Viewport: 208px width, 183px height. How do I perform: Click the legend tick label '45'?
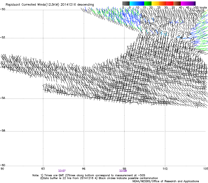(187, 7)
